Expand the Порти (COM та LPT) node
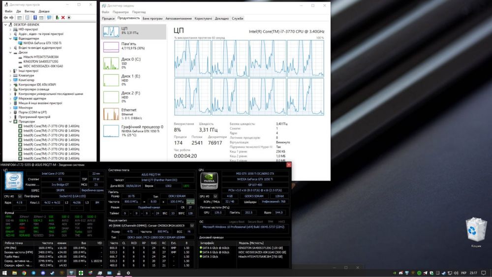The width and height of the screenshot is (492, 277). coord(10,112)
